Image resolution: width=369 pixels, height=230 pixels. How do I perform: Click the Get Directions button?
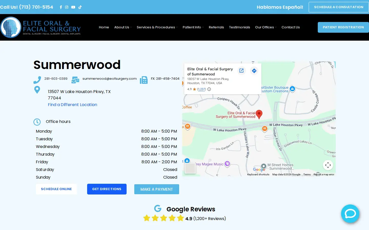(x=107, y=189)
